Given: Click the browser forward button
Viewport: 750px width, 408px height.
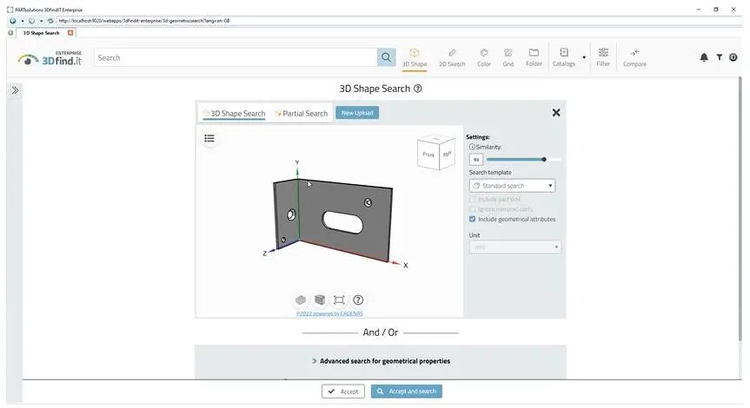Looking at the screenshot, I should click(31, 21).
